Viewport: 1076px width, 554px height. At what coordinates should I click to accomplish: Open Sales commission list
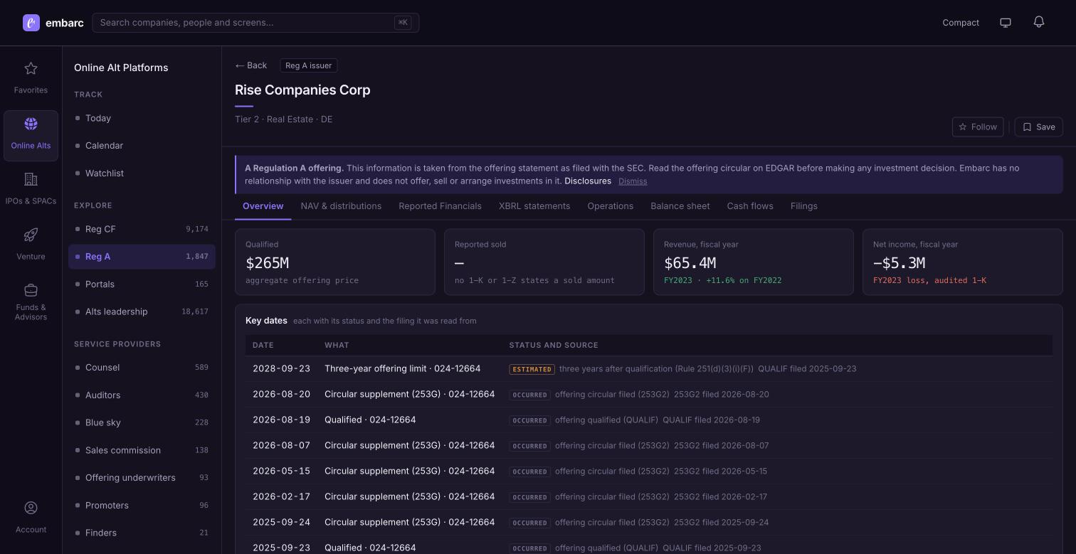[142, 450]
